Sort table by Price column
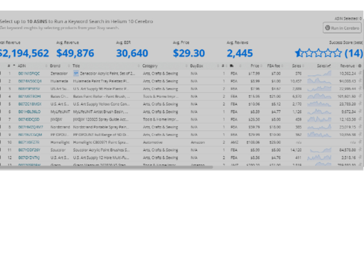The width and height of the screenshot is (364, 273). [255, 66]
